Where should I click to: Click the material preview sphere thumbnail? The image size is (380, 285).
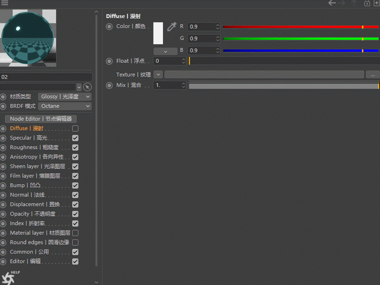tap(28, 38)
